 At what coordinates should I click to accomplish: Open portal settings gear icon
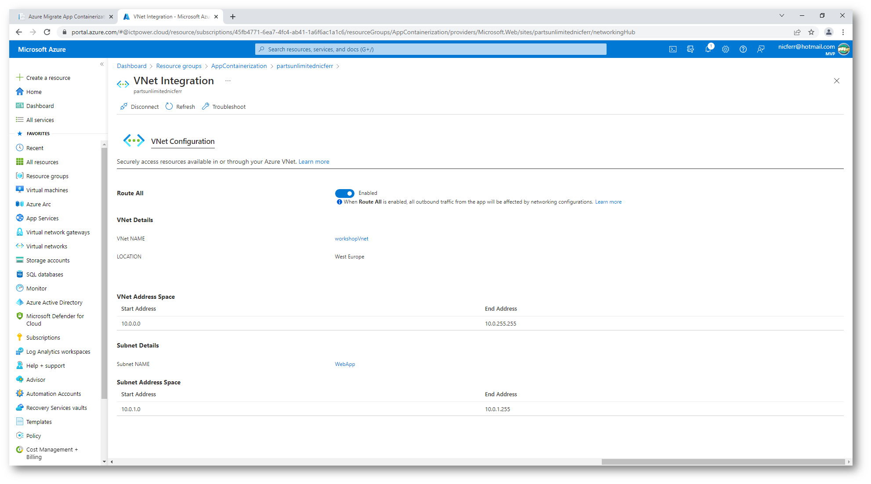point(725,50)
